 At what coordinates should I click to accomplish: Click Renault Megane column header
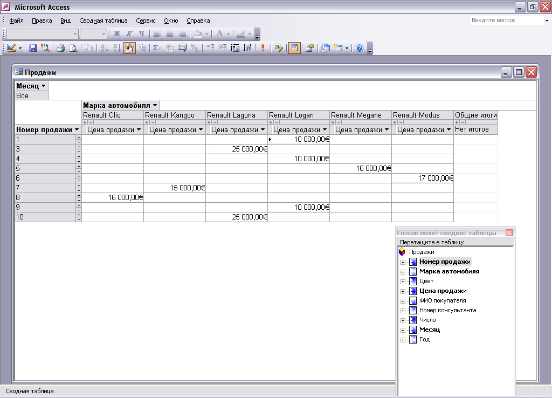(x=361, y=115)
